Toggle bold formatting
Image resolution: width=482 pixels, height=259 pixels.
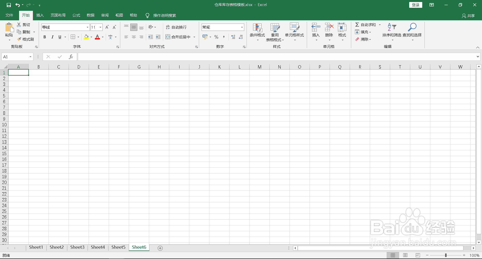45,37
